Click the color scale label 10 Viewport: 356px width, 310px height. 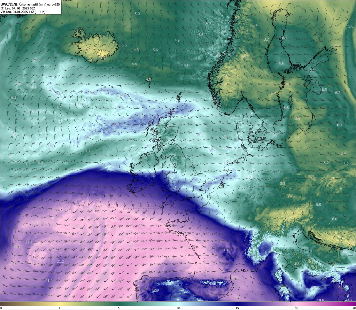[178, 308]
